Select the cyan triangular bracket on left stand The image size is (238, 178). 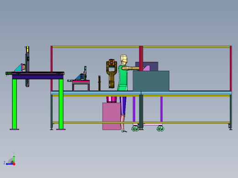click(x=18, y=68)
